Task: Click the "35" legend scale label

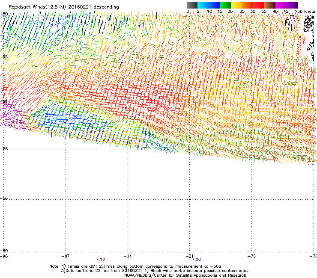Action: [264, 12]
